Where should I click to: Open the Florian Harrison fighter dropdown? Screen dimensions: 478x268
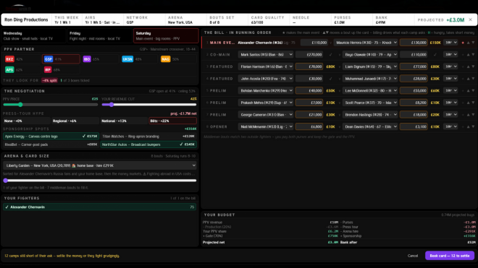[266, 66]
